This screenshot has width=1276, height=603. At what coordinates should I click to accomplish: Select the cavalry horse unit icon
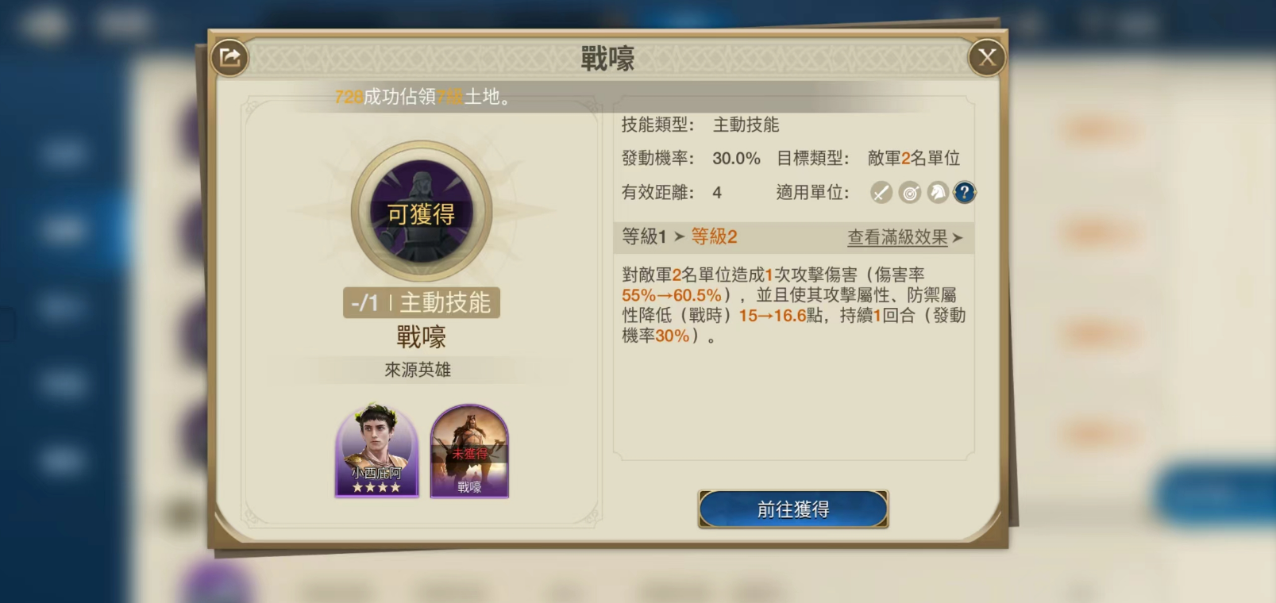[x=938, y=193]
